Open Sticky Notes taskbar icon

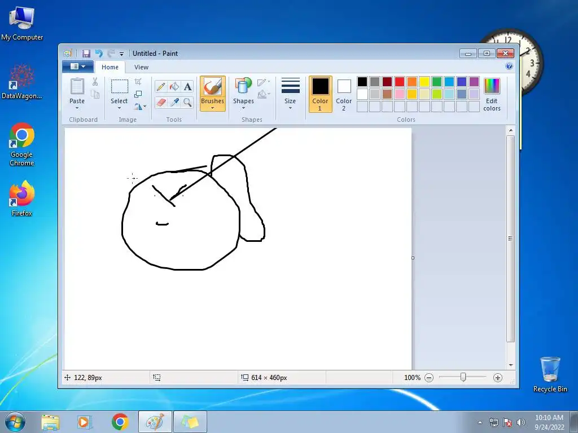tap(190, 422)
